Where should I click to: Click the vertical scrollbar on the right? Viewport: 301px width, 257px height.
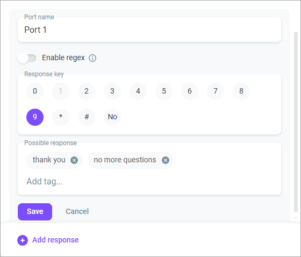(296, 122)
